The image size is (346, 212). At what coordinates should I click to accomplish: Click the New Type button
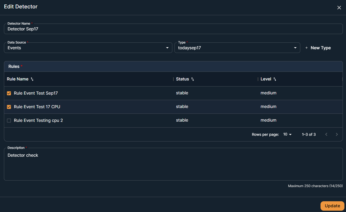[x=321, y=48]
